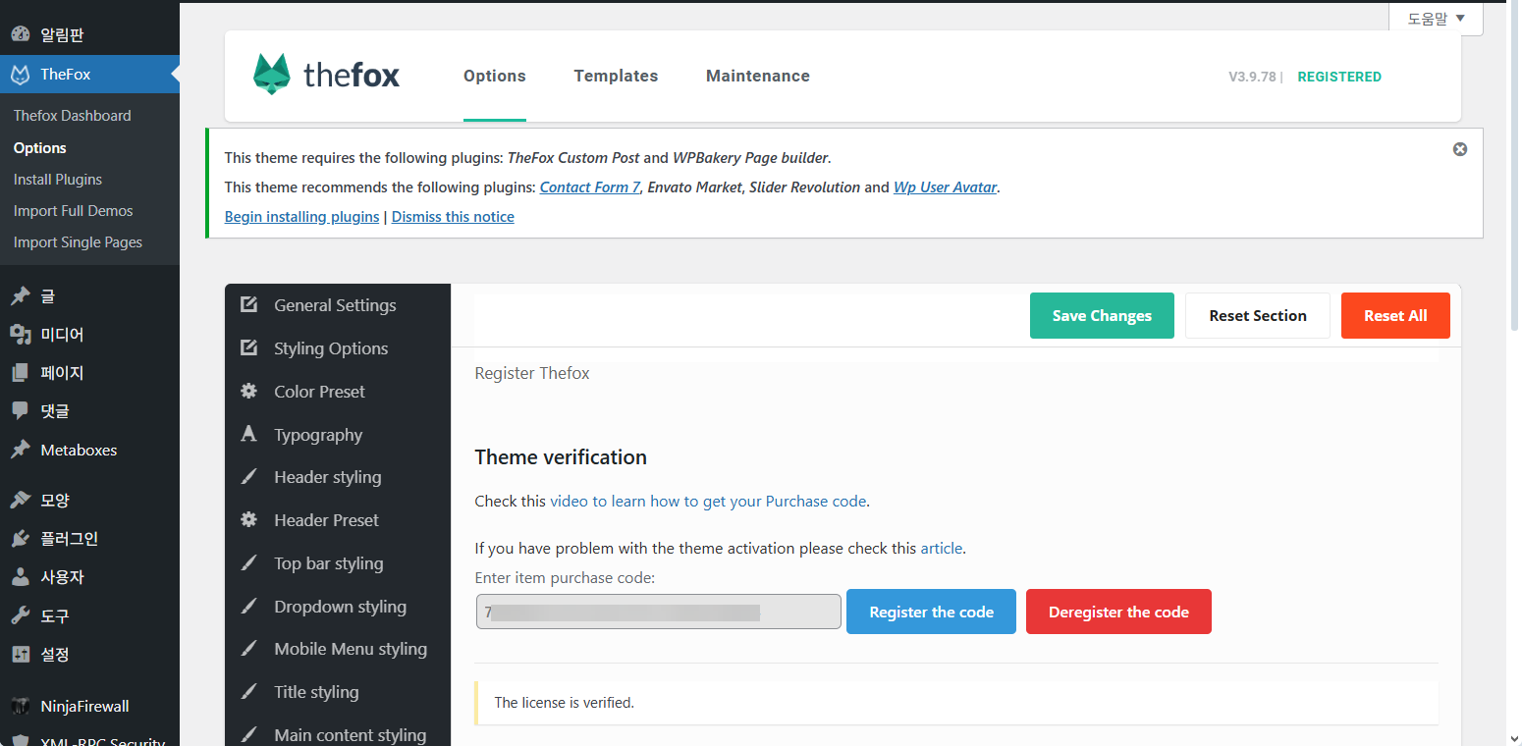This screenshot has width=1522, height=746.
Task: Click the settings sliders icon next to 설정
Action: coord(20,655)
